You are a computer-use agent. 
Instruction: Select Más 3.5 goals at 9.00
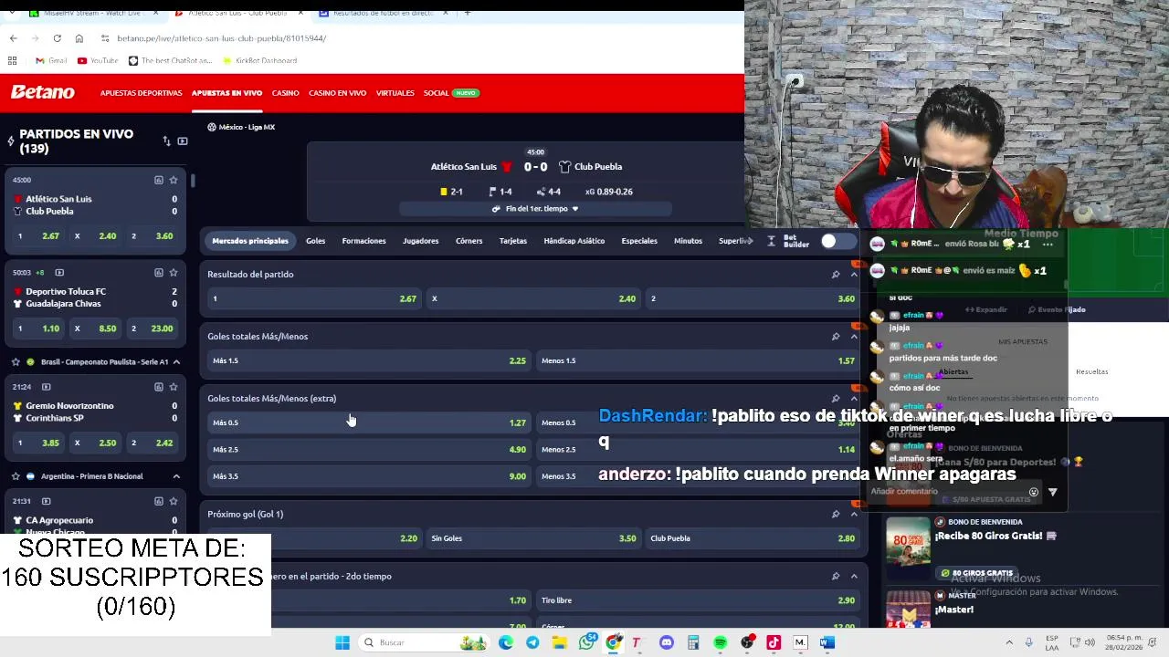(x=369, y=475)
